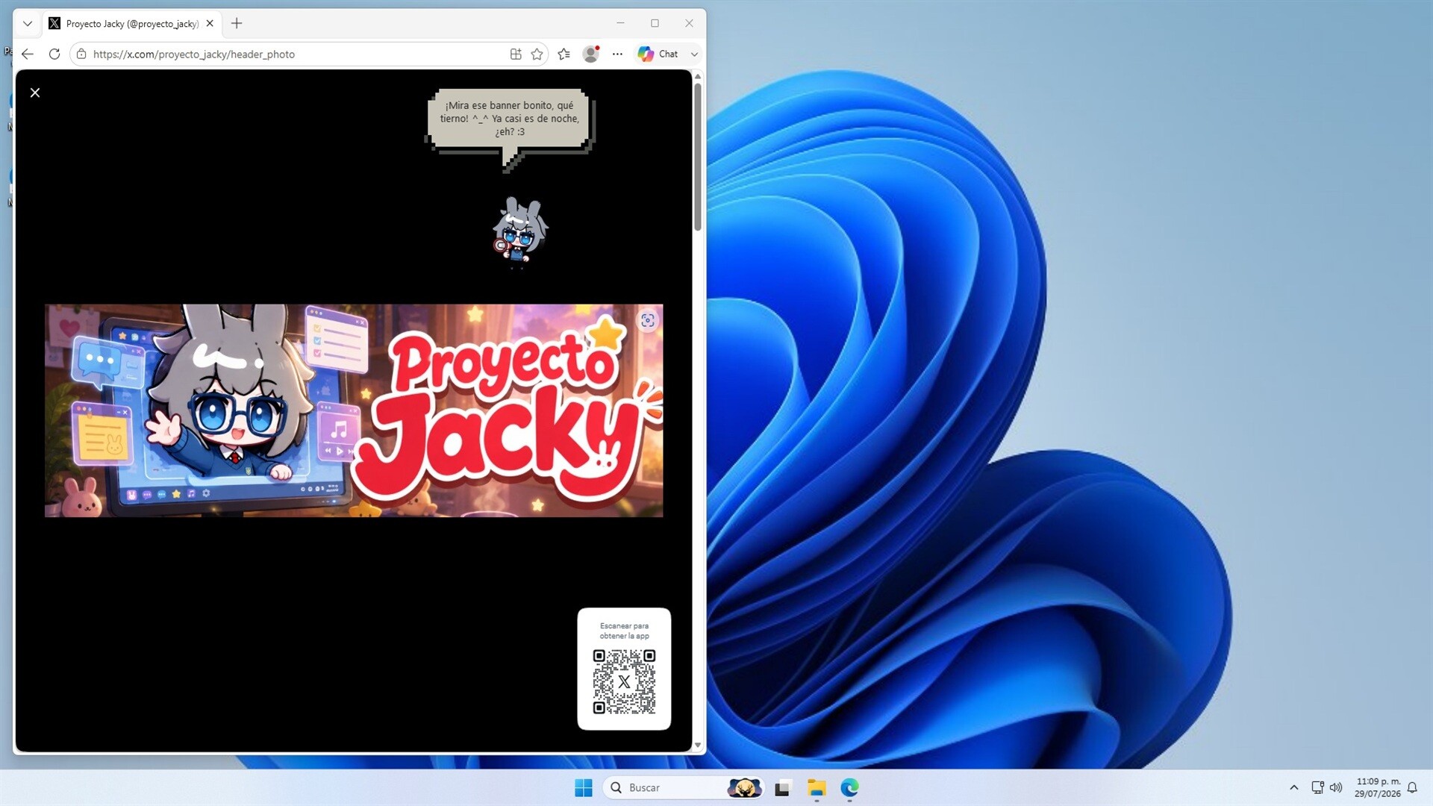Select the Proyecto Jacky browser tab
This screenshot has width=1433, height=806.
(131, 23)
